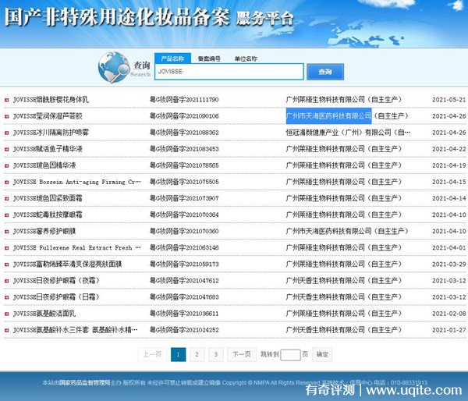Go to page 2 of results
468x401 pixels.
197,354
